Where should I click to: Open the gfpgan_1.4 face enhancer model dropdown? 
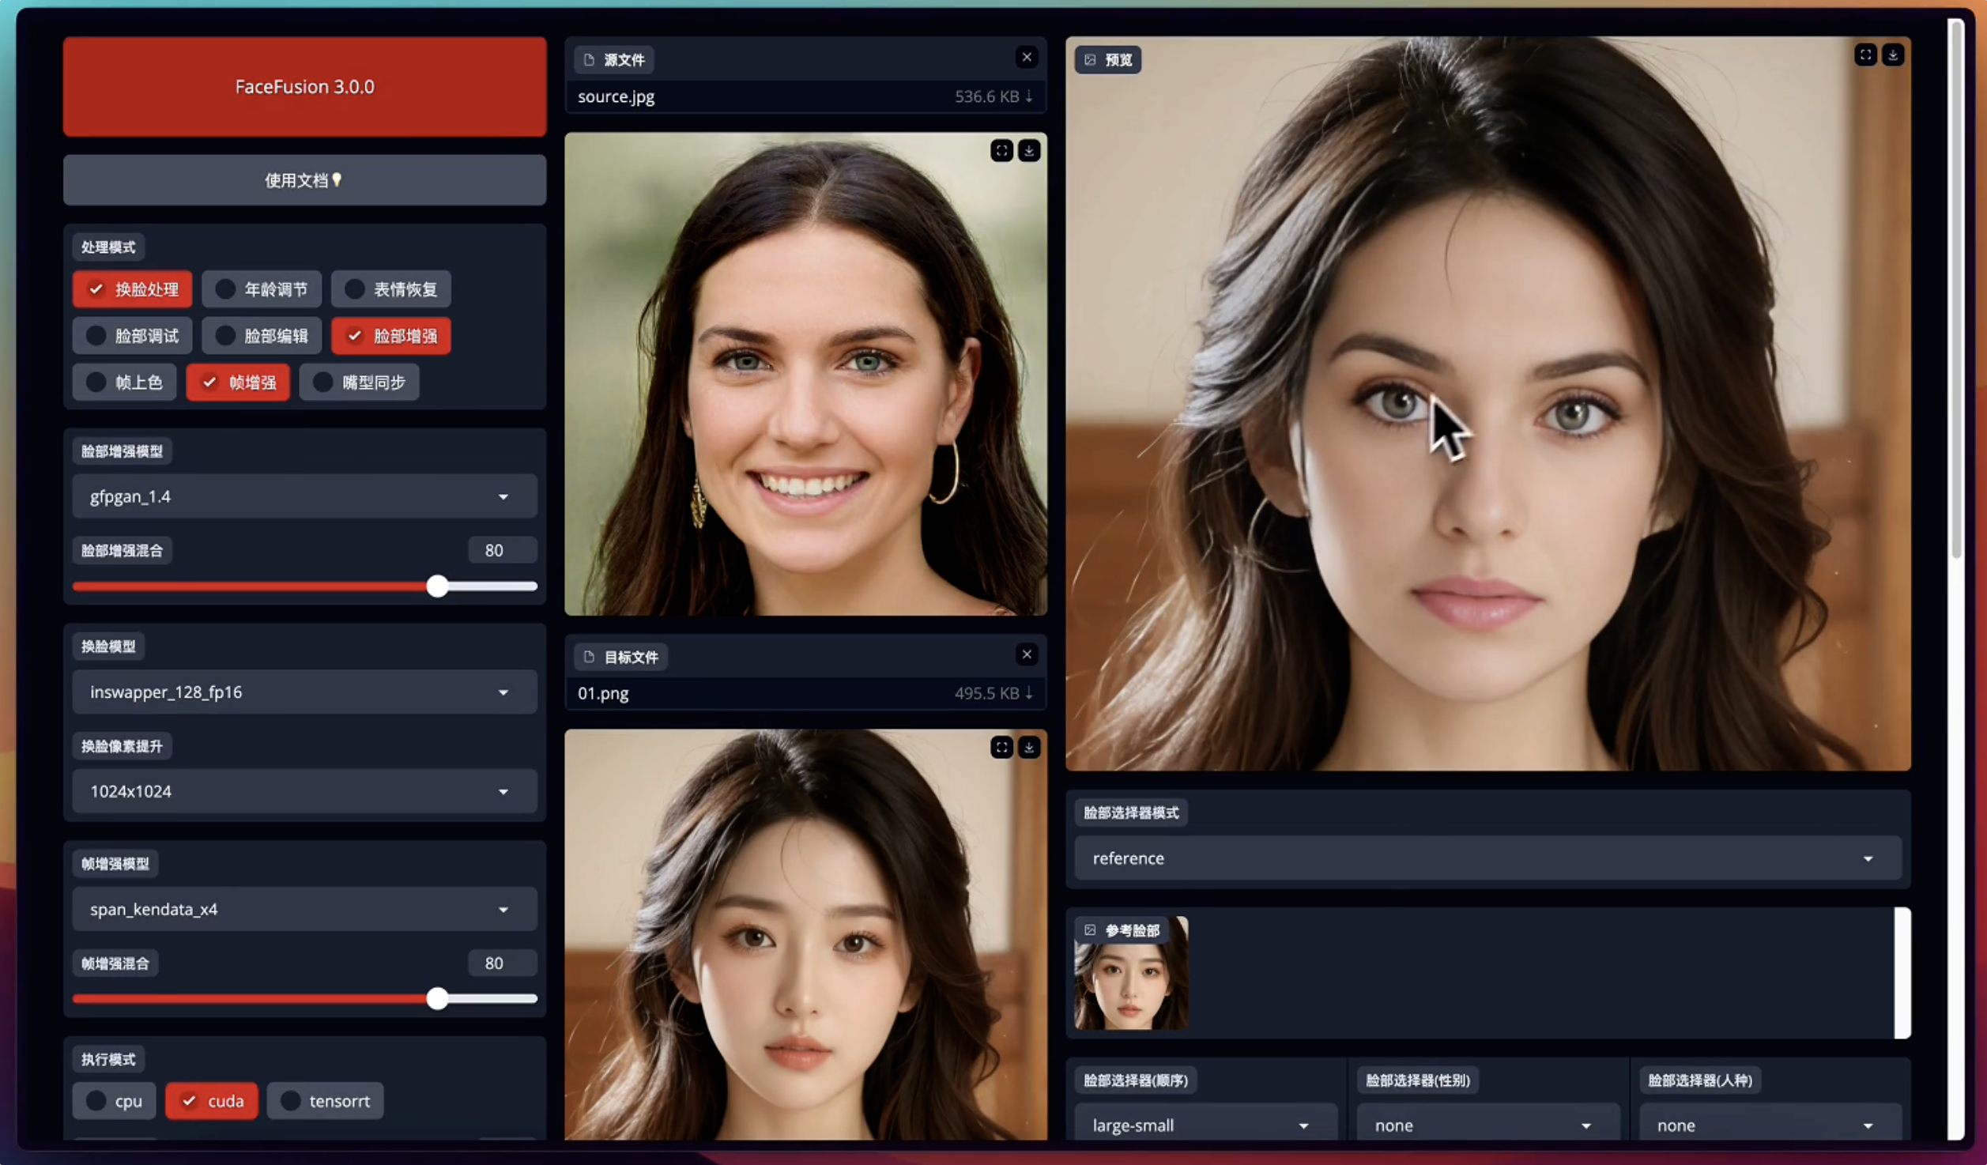(304, 496)
